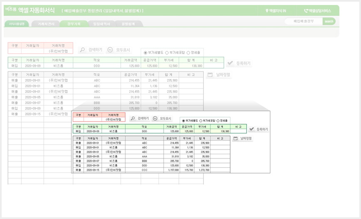361x219 pixels.
Task: Click the 2020-09-15 date in the magnified inset
Action: click(93, 170)
